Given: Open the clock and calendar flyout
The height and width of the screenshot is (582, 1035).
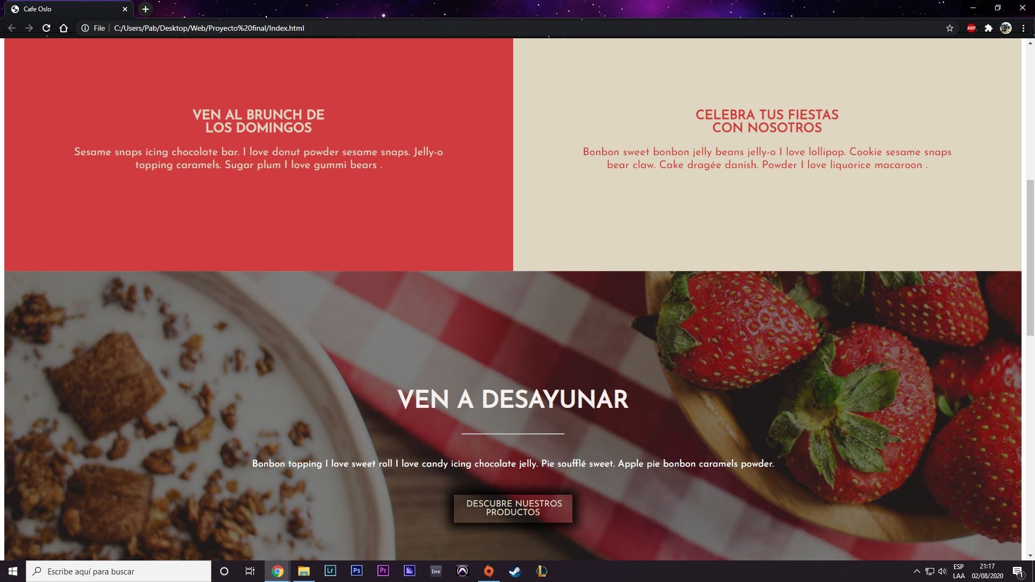Looking at the screenshot, I should [x=988, y=571].
